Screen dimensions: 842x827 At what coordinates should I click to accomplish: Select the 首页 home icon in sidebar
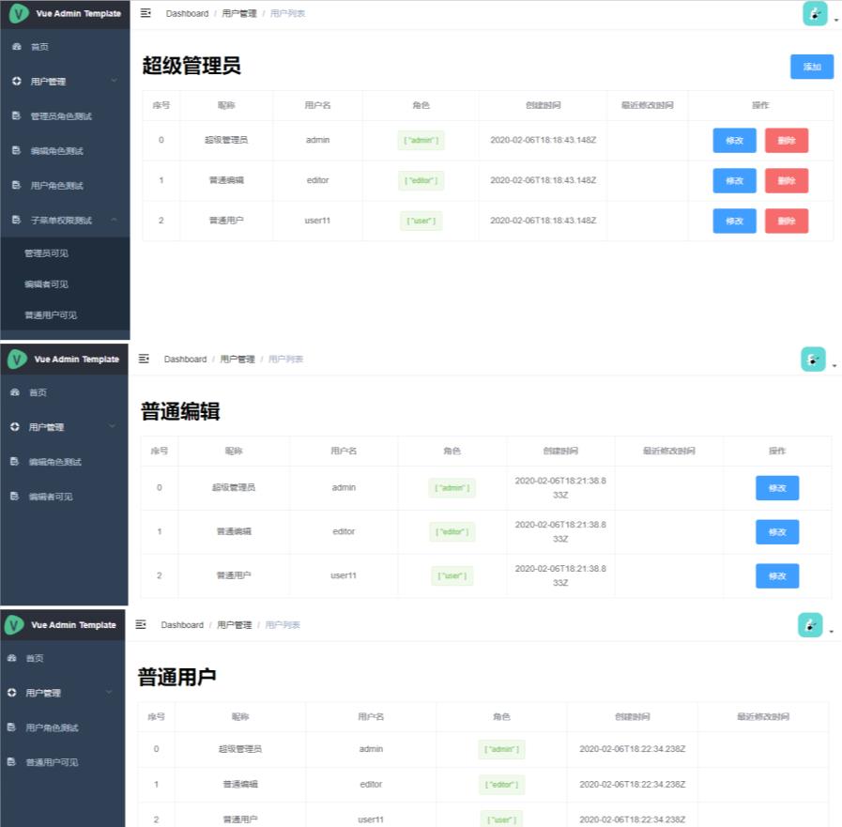pyautogui.click(x=17, y=46)
